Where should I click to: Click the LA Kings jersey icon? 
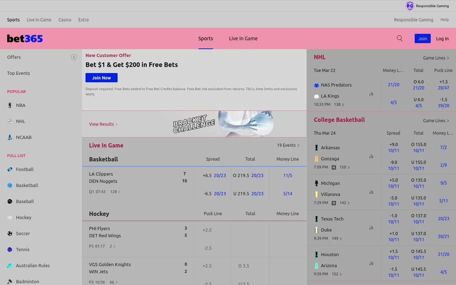point(316,96)
